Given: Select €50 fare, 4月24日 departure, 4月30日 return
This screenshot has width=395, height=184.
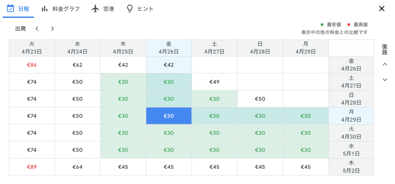Looking at the screenshot, I should [77, 133].
